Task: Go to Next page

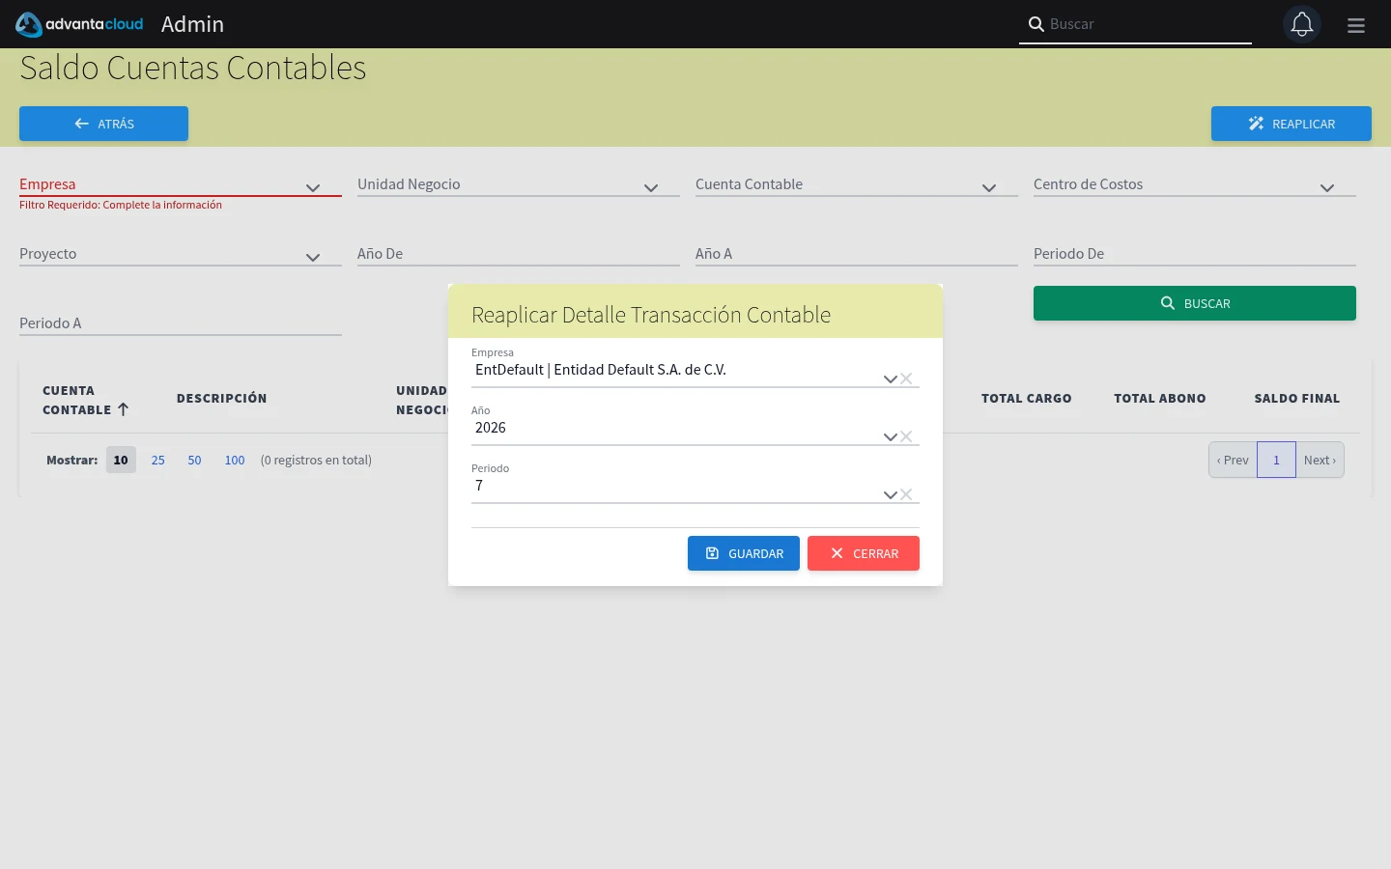Action: tap(1320, 460)
